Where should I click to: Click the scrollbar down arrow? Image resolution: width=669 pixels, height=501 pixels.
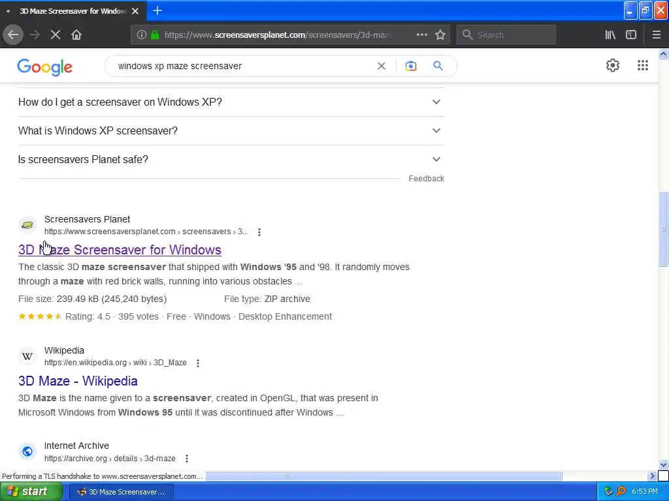[663, 464]
